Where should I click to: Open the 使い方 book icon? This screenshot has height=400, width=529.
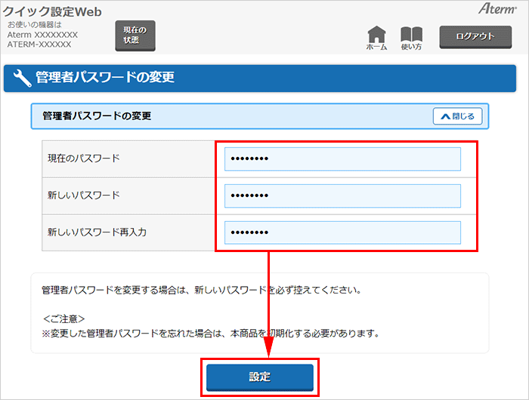(x=411, y=38)
